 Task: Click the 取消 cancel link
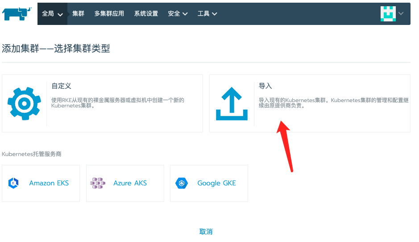click(x=206, y=232)
